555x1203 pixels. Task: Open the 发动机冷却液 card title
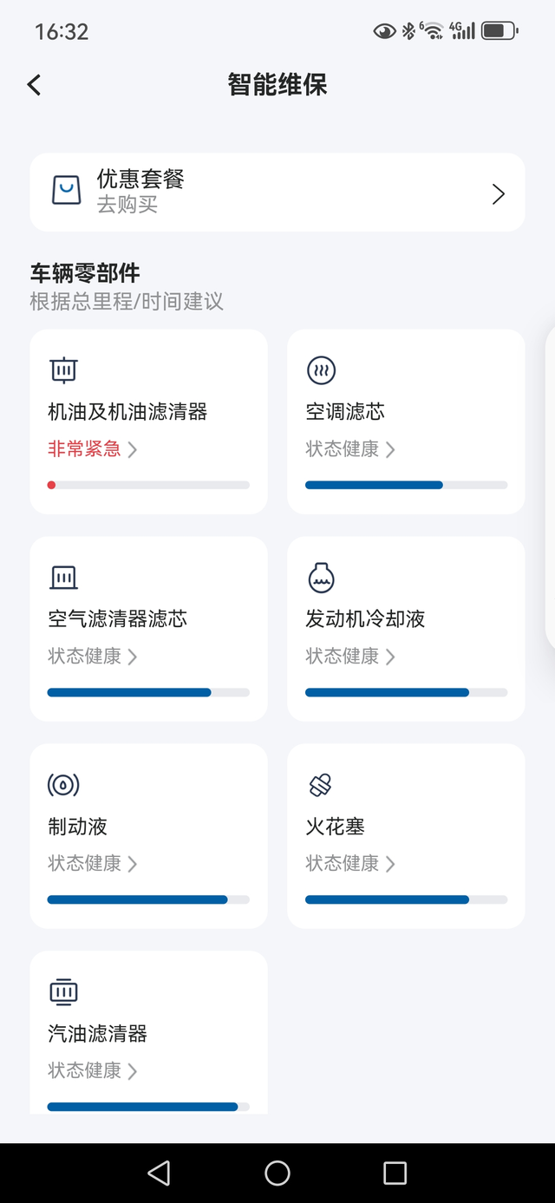click(x=365, y=618)
